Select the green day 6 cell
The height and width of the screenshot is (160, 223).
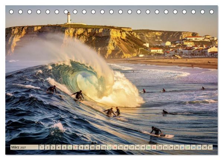pos(70,147)
